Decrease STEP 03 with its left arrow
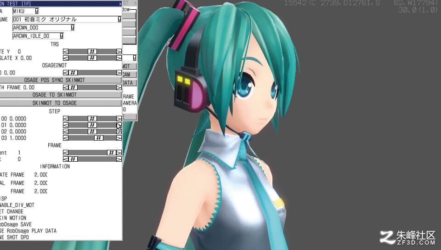The width and height of the screenshot is (441, 250). pos(66,138)
